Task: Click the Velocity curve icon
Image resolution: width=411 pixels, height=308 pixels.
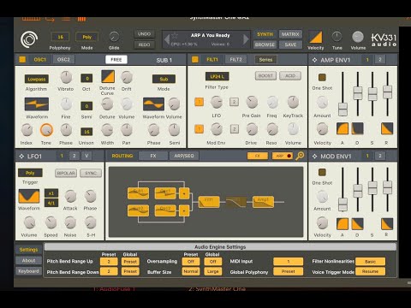Action: pos(315,37)
